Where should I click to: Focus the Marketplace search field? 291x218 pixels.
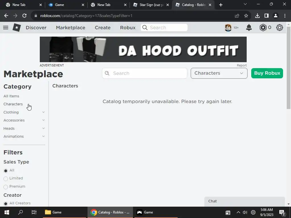tap(145, 73)
